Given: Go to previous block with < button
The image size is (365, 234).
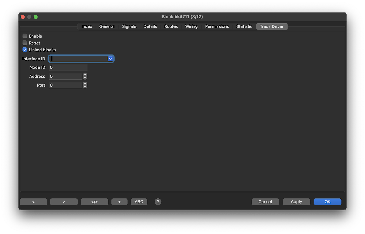Looking at the screenshot, I should pyautogui.click(x=33, y=202).
